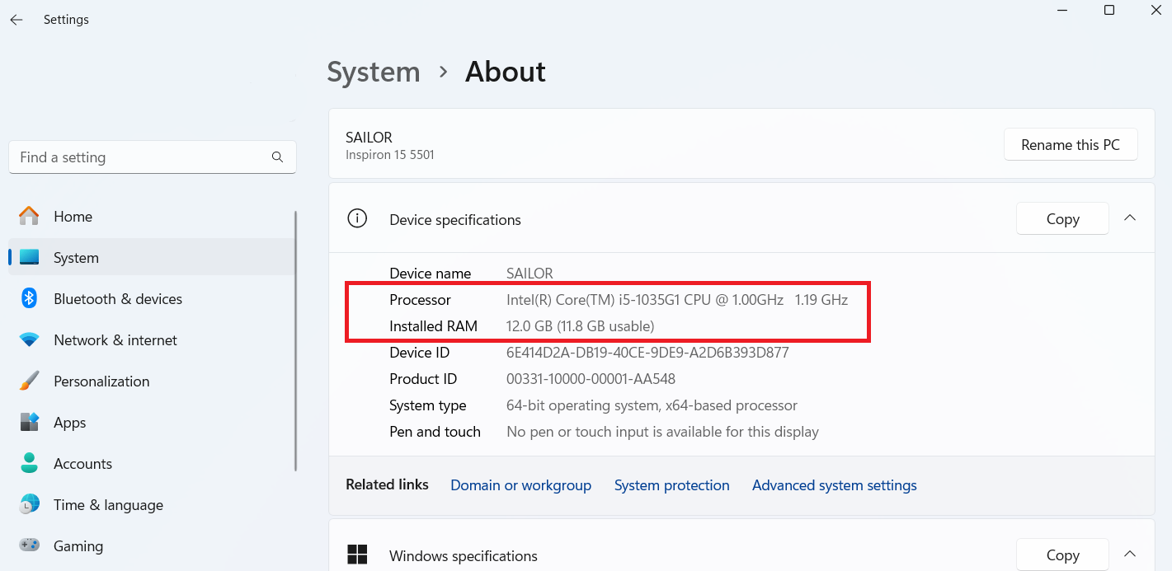Copy the device specifications
This screenshot has width=1172, height=571.
tap(1062, 219)
